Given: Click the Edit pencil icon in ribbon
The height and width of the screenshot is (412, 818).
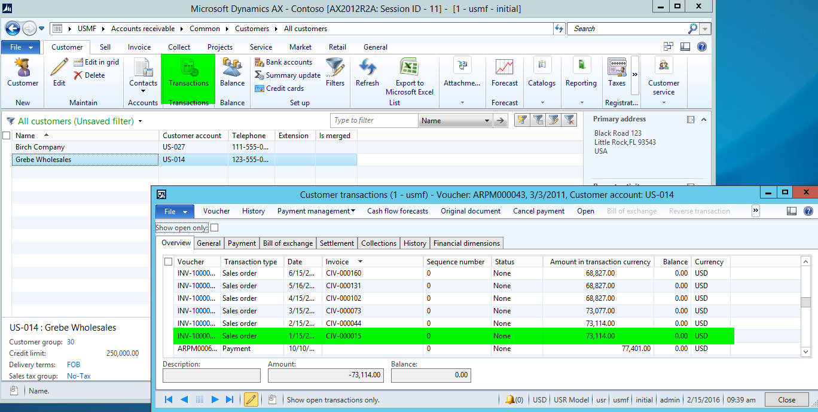Looking at the screenshot, I should pos(59,69).
